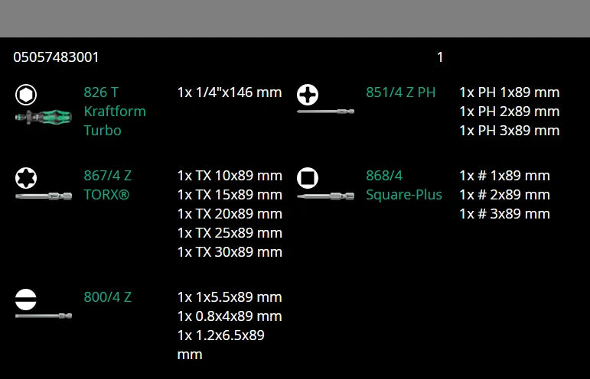
Task: Click the Phillips cross profile icon
Action: coord(308,95)
